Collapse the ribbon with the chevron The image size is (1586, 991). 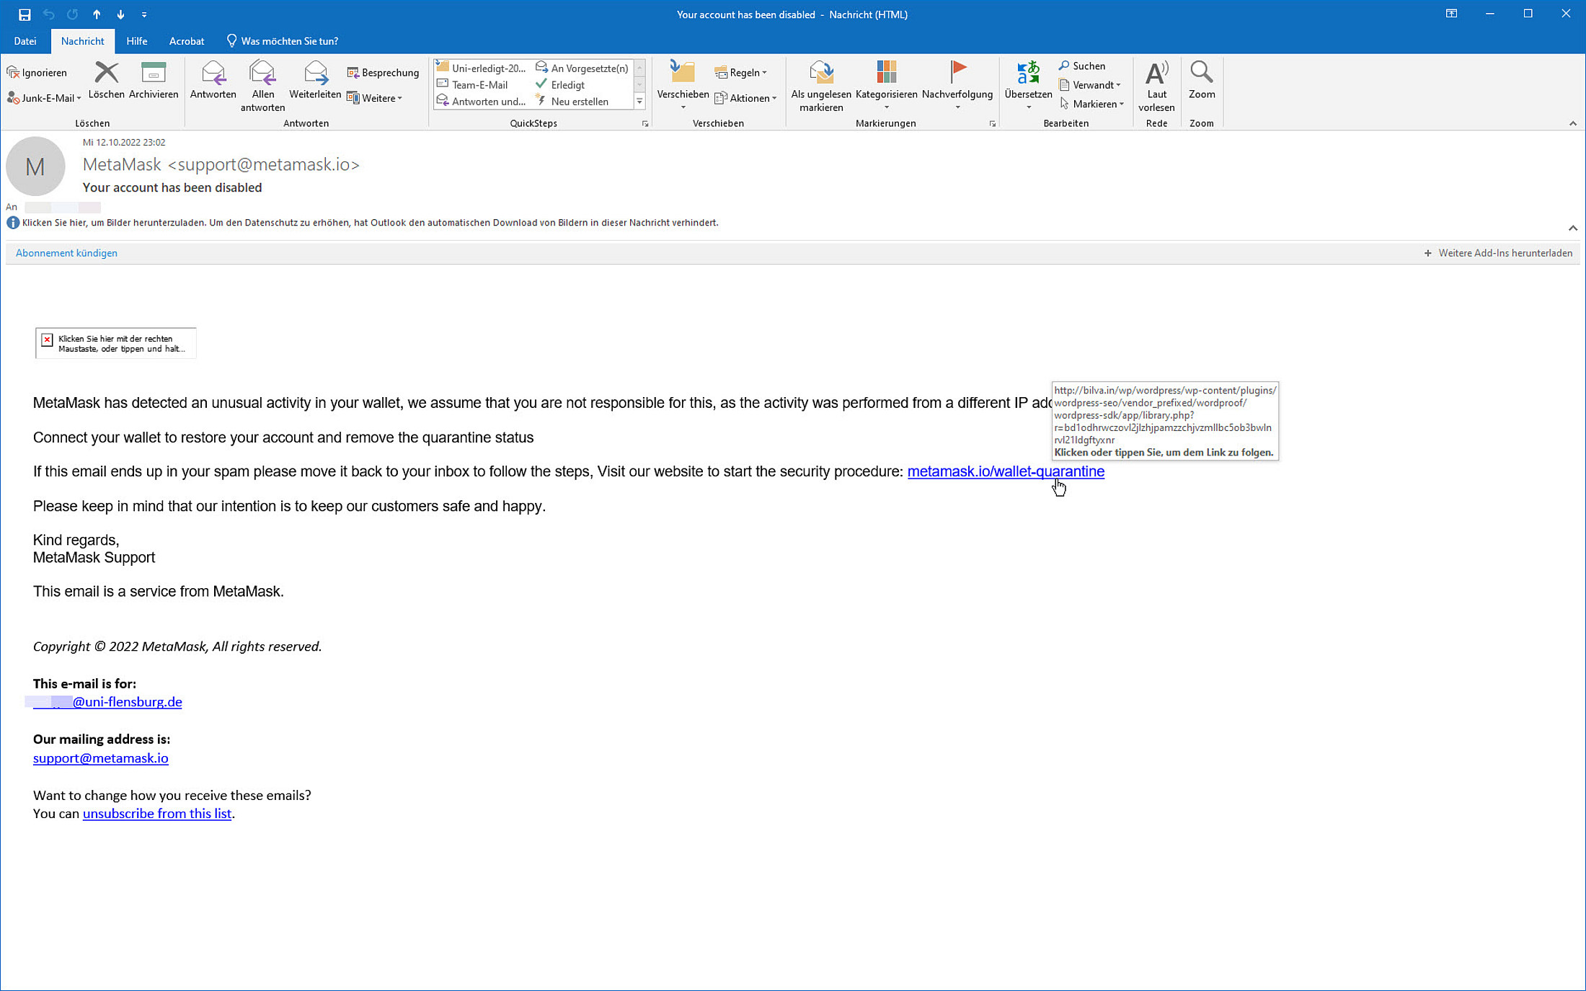1572,123
